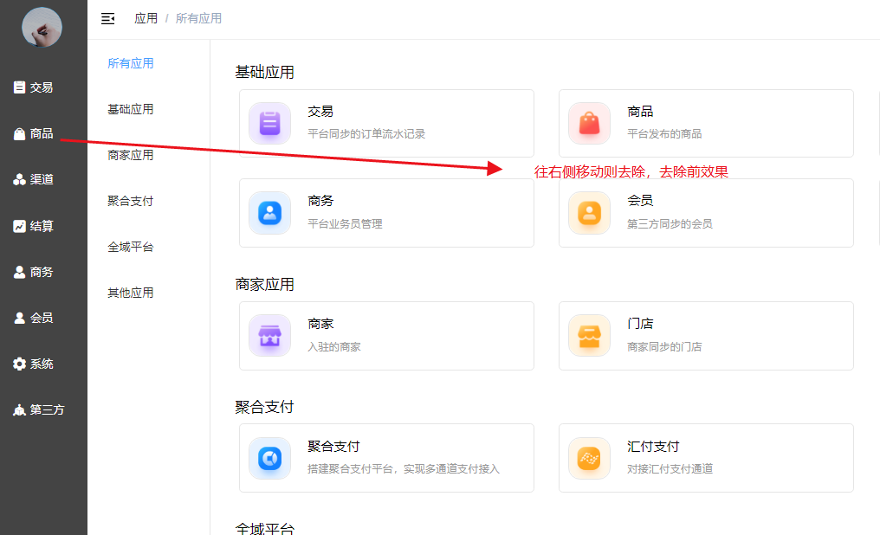Switch to the 其他应用 category

pyautogui.click(x=131, y=293)
